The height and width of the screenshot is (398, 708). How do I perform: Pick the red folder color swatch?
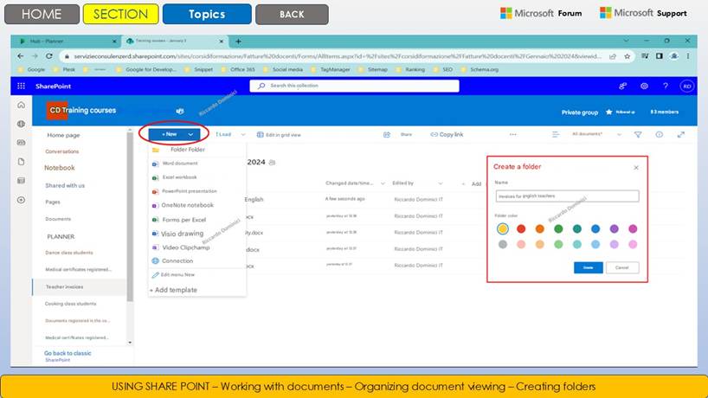(521, 228)
